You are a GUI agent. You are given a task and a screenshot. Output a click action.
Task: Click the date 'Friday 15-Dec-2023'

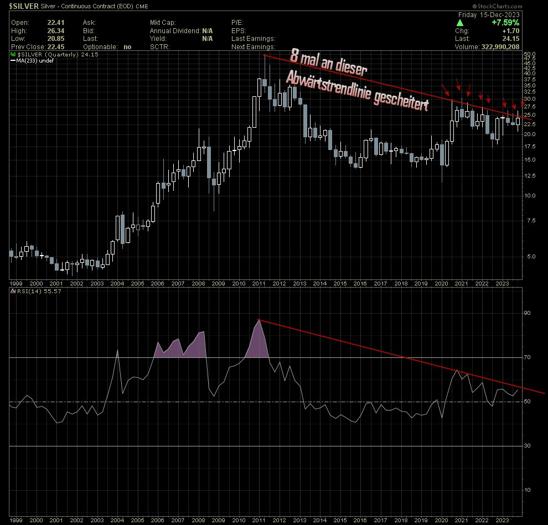489,15
